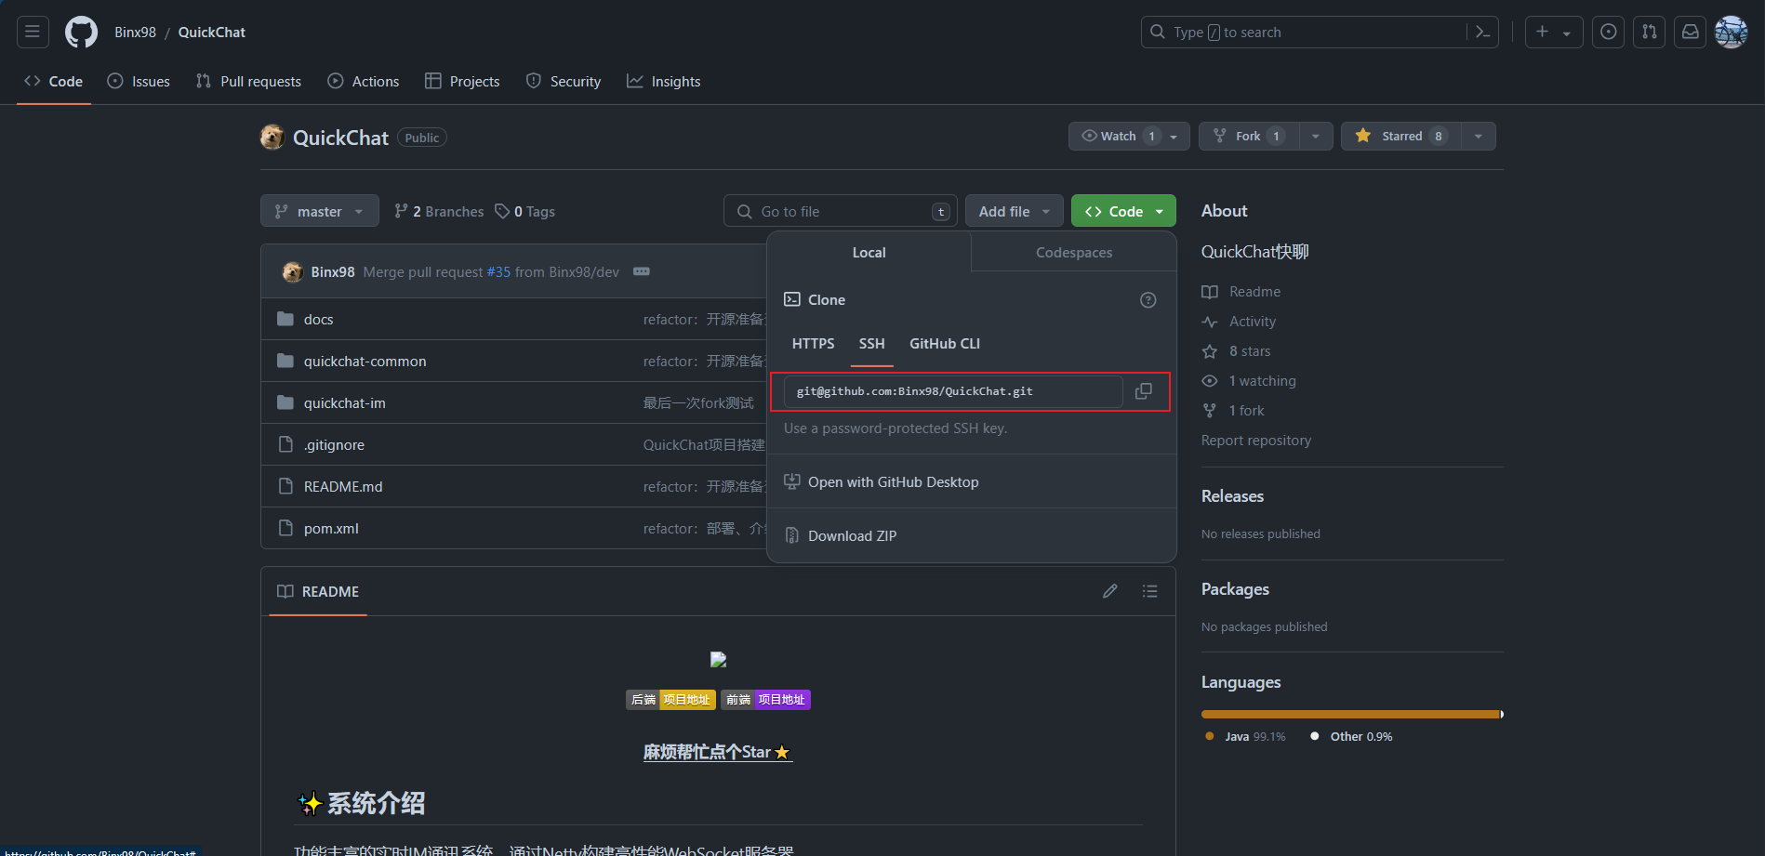Click the QuickChat repository avatar
Viewport: 1765px width, 856px height.
pyautogui.click(x=272, y=137)
